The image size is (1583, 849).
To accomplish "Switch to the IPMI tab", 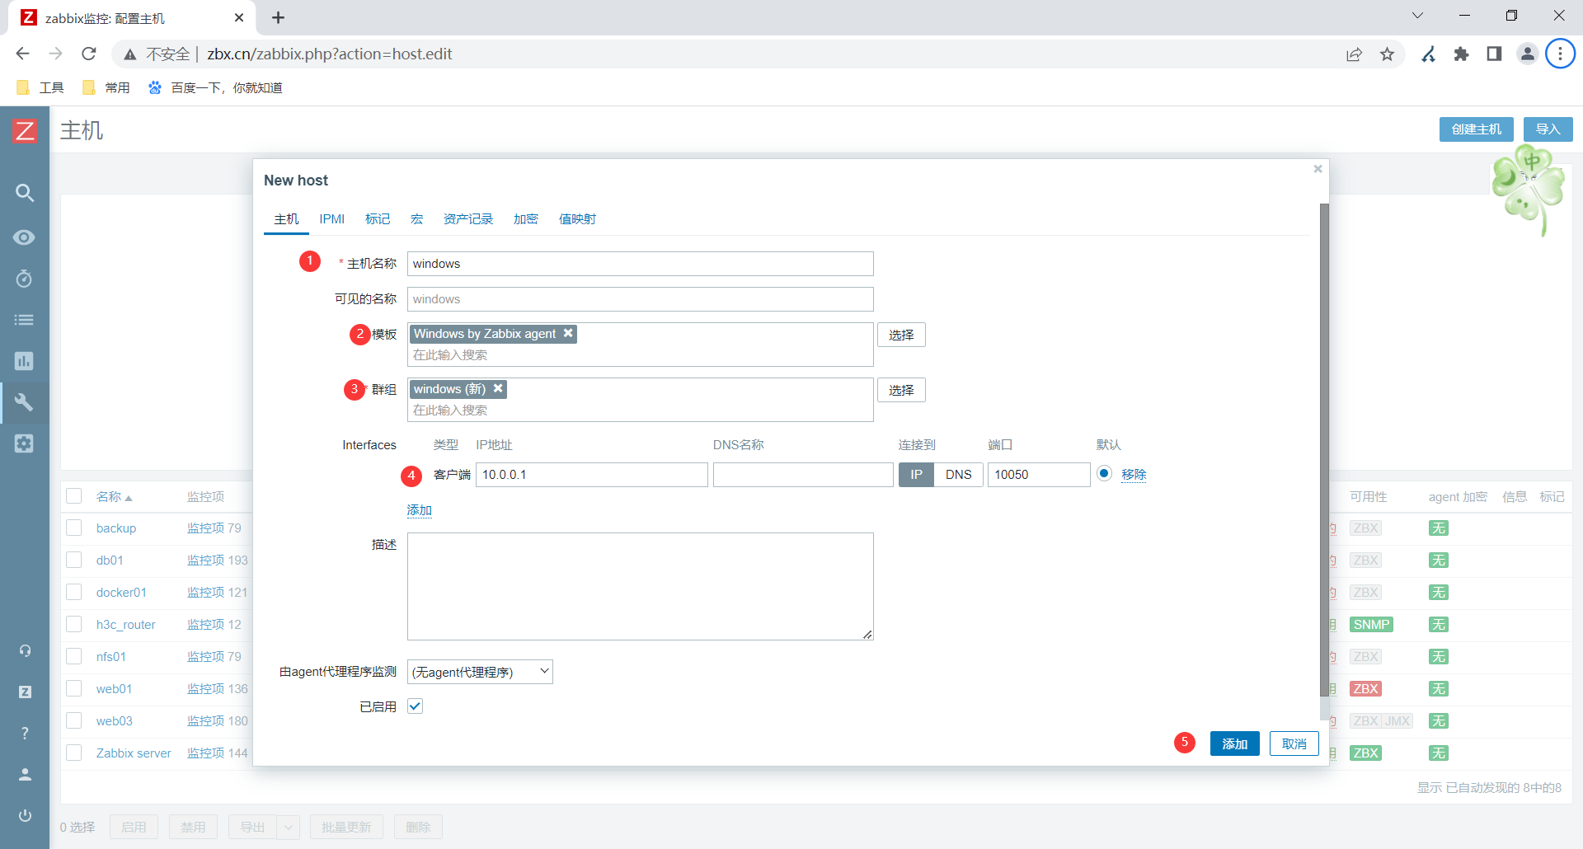I will [x=332, y=219].
